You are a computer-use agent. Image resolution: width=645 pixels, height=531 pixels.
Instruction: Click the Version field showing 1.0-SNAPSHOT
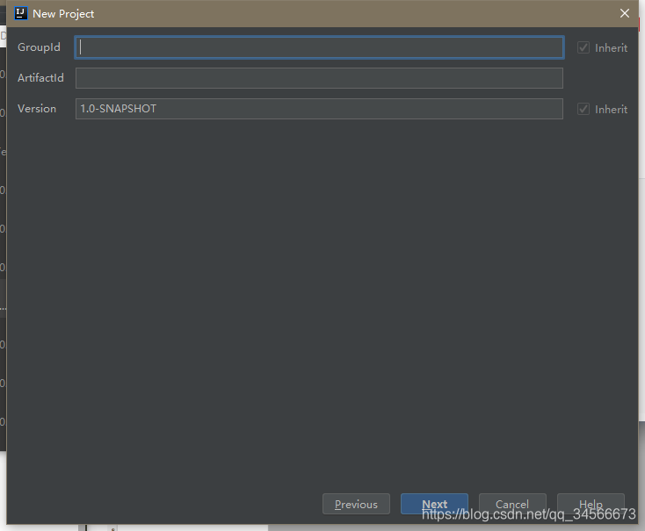tap(319, 109)
